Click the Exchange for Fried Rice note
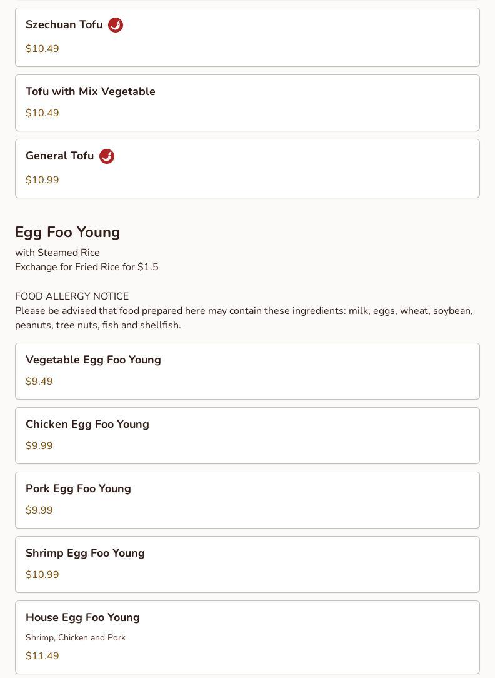Viewport: 495px width, 678px height. click(x=87, y=267)
